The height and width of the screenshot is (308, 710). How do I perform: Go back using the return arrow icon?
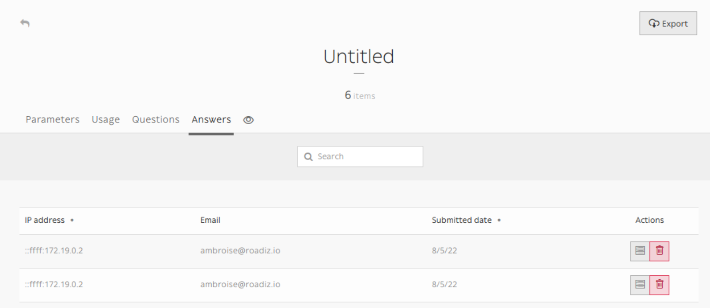[x=25, y=23]
